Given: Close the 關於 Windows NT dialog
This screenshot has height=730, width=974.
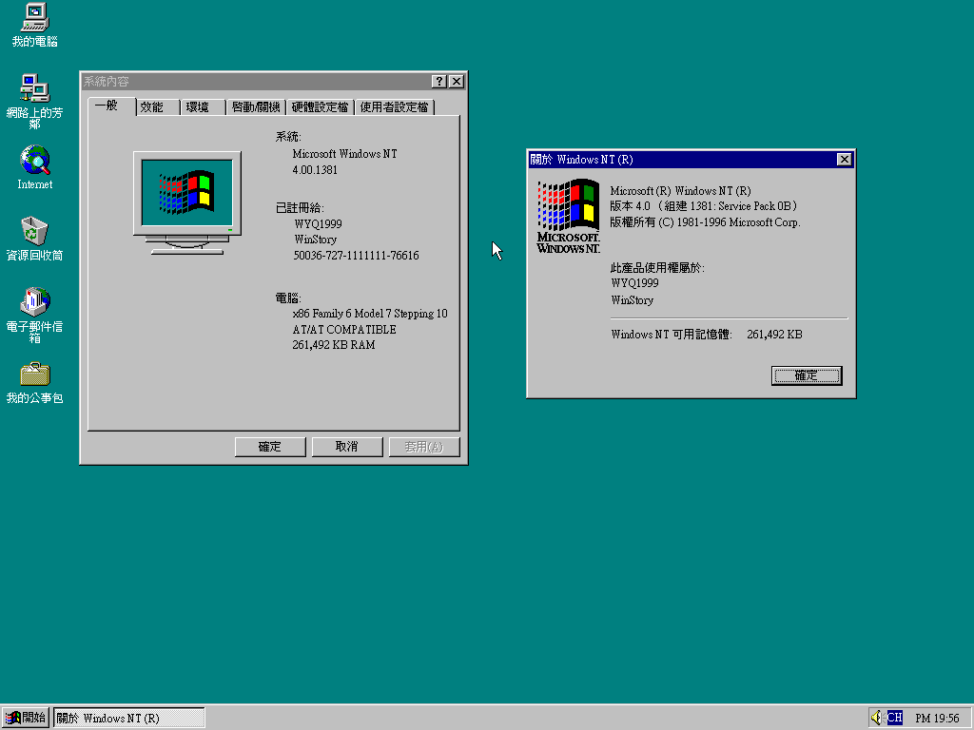Looking at the screenshot, I should click(x=845, y=160).
